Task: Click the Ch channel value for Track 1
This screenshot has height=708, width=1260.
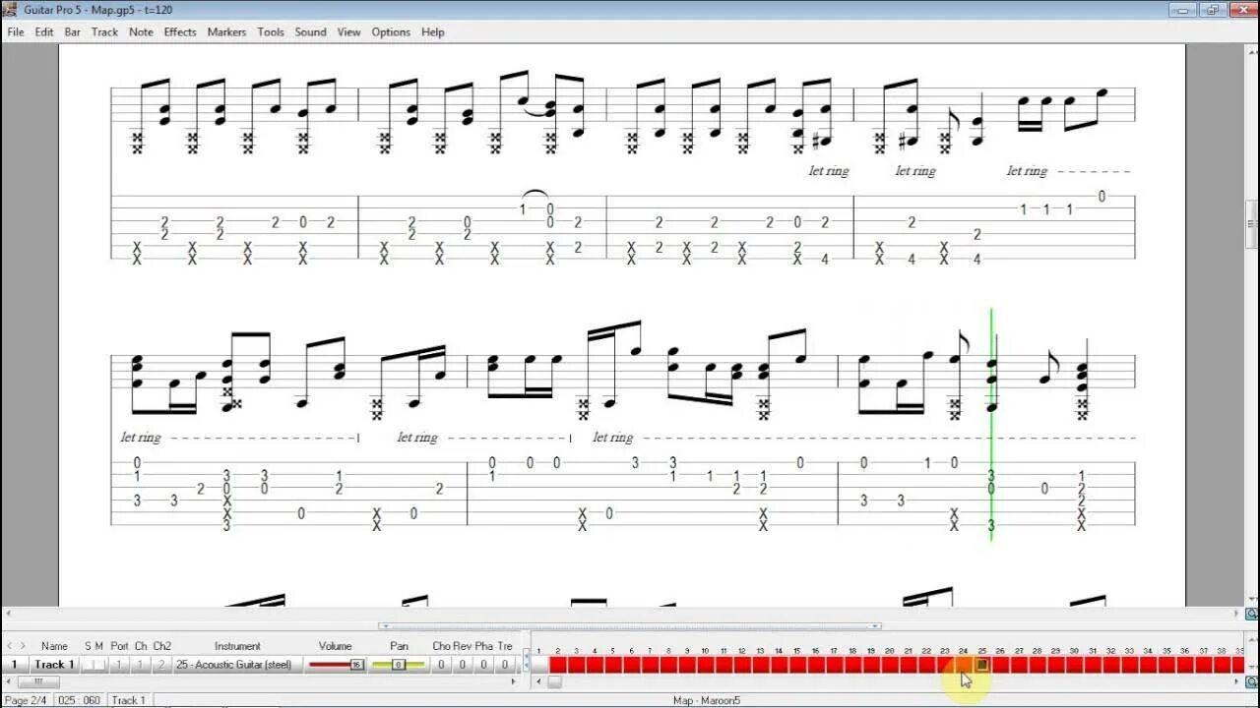Action: coord(141,665)
